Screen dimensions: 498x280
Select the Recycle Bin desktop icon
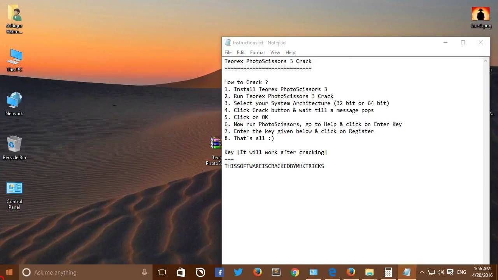click(14, 148)
